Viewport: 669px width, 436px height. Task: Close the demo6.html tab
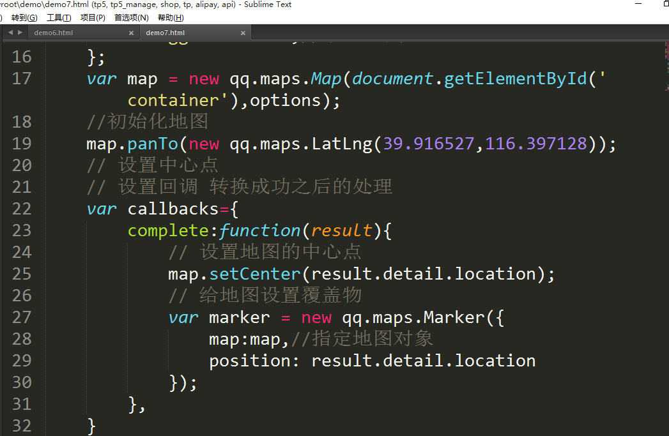(132, 33)
